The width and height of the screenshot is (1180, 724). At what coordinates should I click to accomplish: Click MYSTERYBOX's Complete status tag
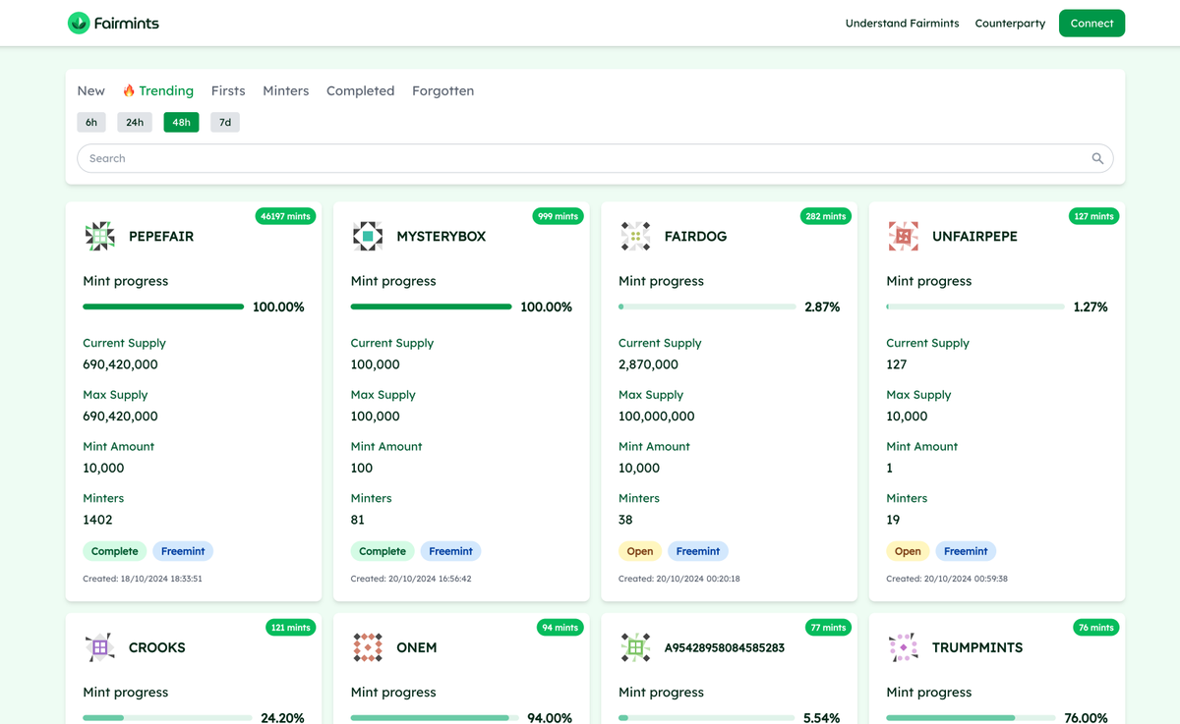tap(383, 551)
